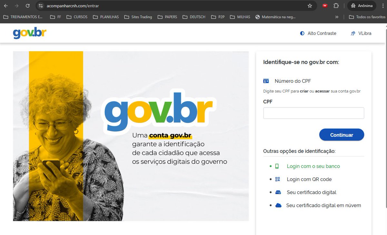Click the Número do CPF card icon
The width and height of the screenshot is (387, 235).
click(x=266, y=81)
